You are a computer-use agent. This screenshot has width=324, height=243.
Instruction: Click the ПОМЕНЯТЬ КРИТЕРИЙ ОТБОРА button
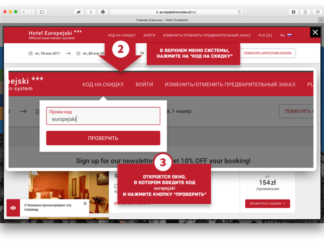click(x=268, y=53)
